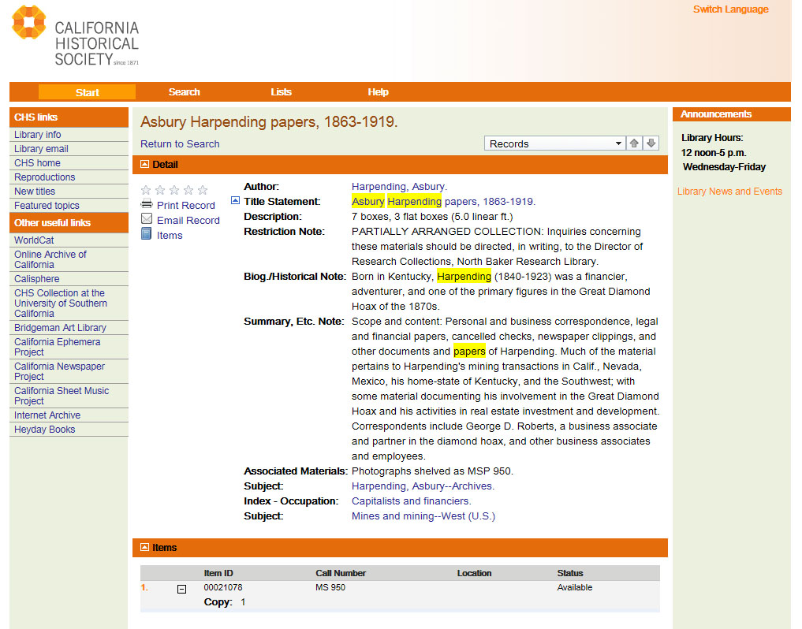The width and height of the screenshot is (802, 629).
Task: Open the Start tab
Action: click(87, 92)
